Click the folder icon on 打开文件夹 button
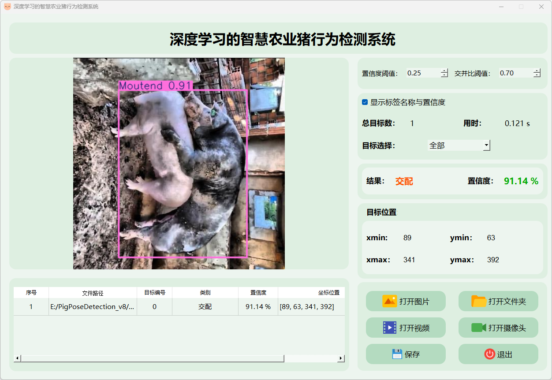The width and height of the screenshot is (552, 380). click(478, 302)
